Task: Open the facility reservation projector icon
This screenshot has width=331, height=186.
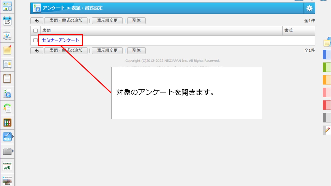Action: tap(7, 36)
